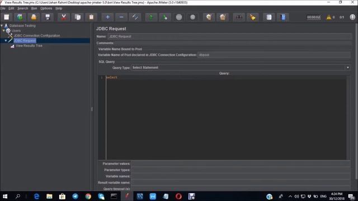Open the Help book icon
Screen dimensions: 358x201
[282, 17]
